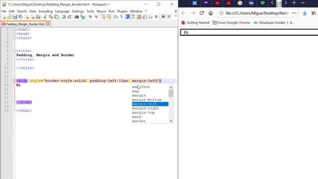Open Getting Started bookmark
Viewport: 318px width, 179px height.
click(x=195, y=23)
